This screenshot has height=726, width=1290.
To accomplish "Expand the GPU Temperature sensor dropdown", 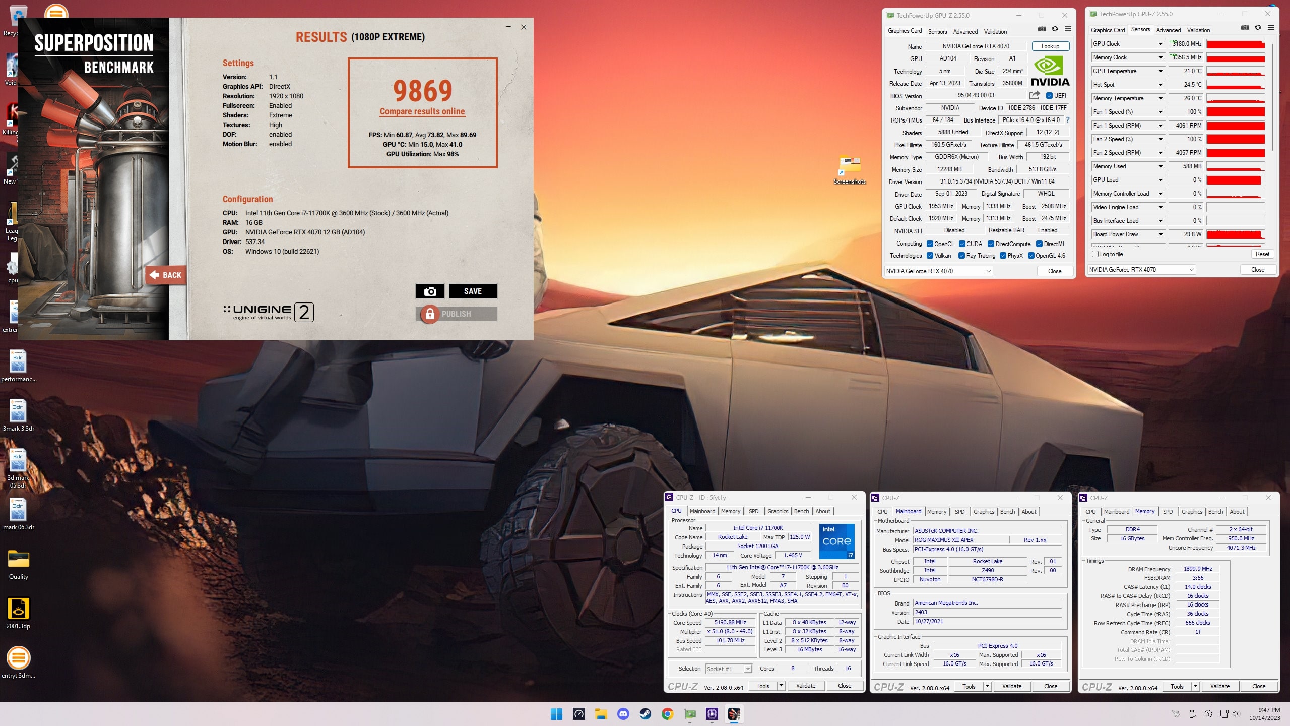I will 1160,71.
